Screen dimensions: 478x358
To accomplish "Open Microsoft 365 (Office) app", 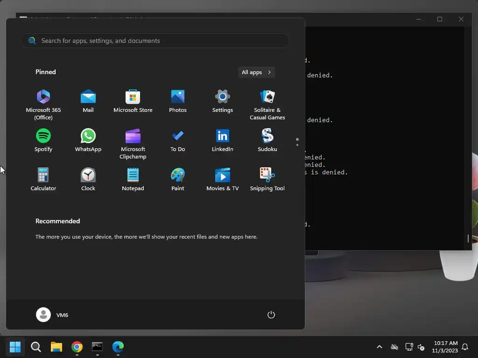I will tap(43, 104).
